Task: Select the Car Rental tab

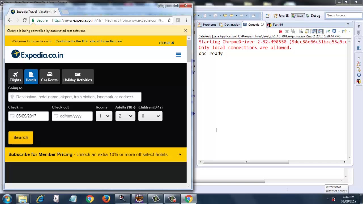Action: point(50,77)
